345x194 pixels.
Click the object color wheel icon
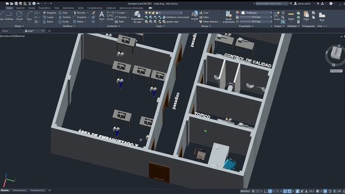(237, 13)
